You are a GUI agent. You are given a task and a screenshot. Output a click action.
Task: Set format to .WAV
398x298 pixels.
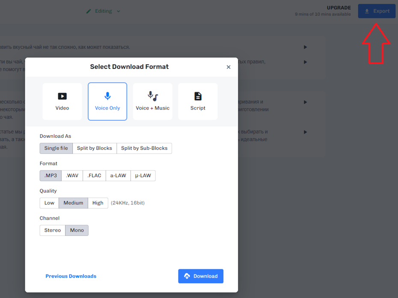click(72, 176)
